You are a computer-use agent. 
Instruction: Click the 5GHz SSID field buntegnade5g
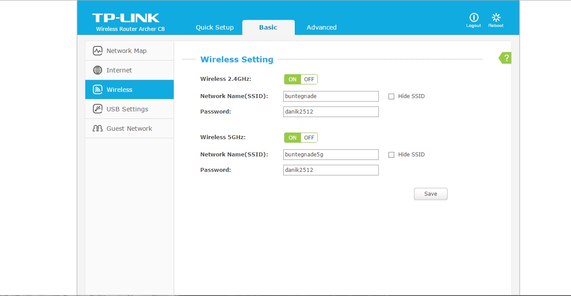(331, 155)
